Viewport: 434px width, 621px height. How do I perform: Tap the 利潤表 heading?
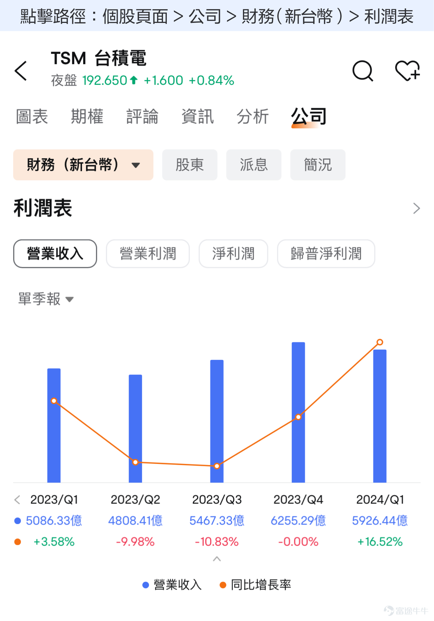coord(43,208)
